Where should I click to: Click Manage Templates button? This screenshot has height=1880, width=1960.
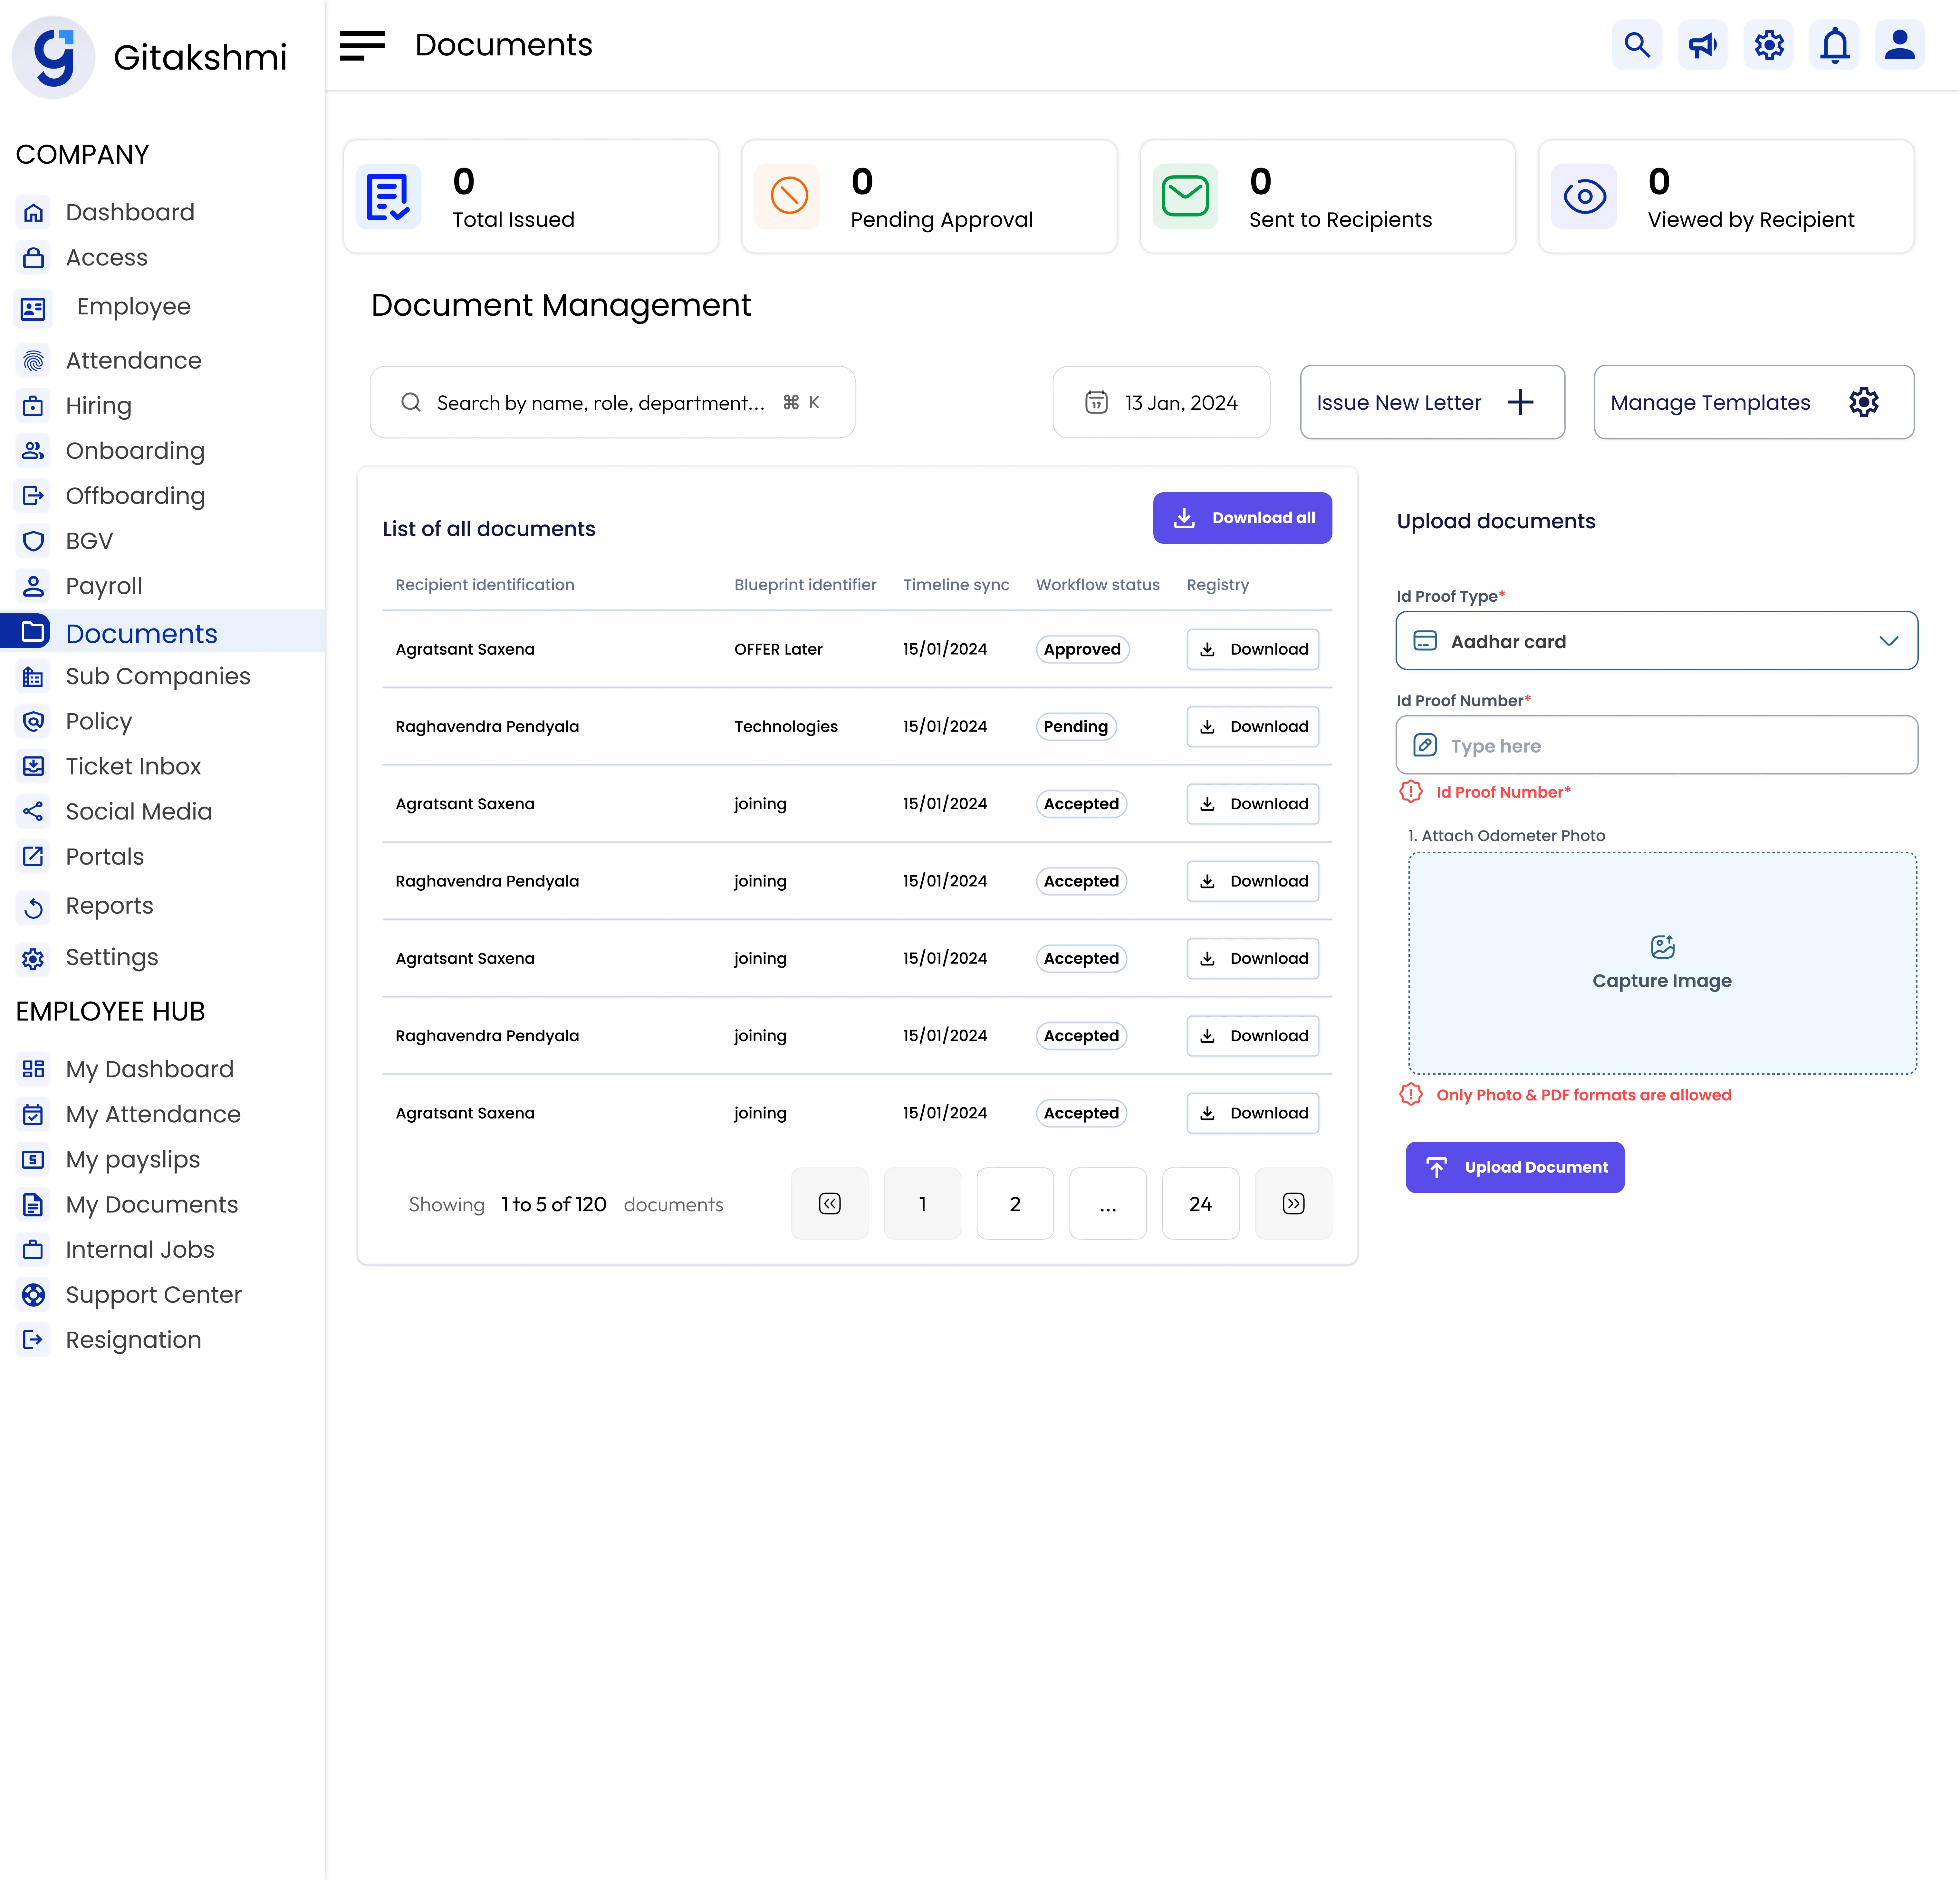click(x=1754, y=402)
